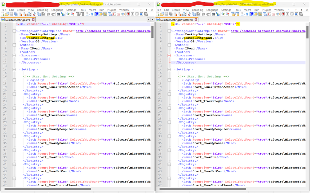Open Language menu in DesktopSettingsWin10.xml window
The image size is (310, 193).
coord(212,10)
